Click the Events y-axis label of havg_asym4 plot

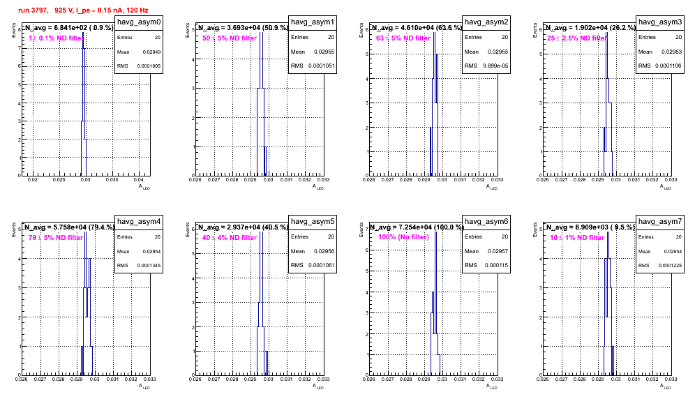pos(14,229)
